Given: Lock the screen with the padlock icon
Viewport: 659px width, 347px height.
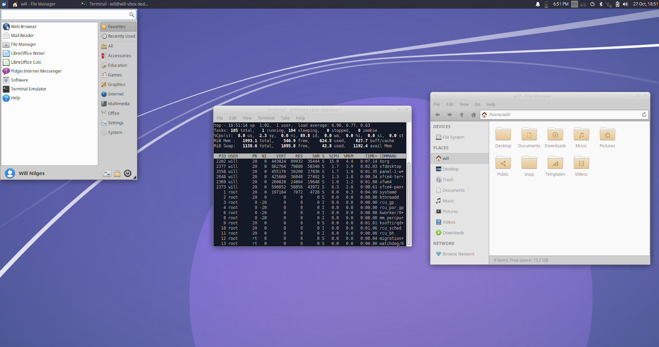Looking at the screenshot, I should pos(117,173).
